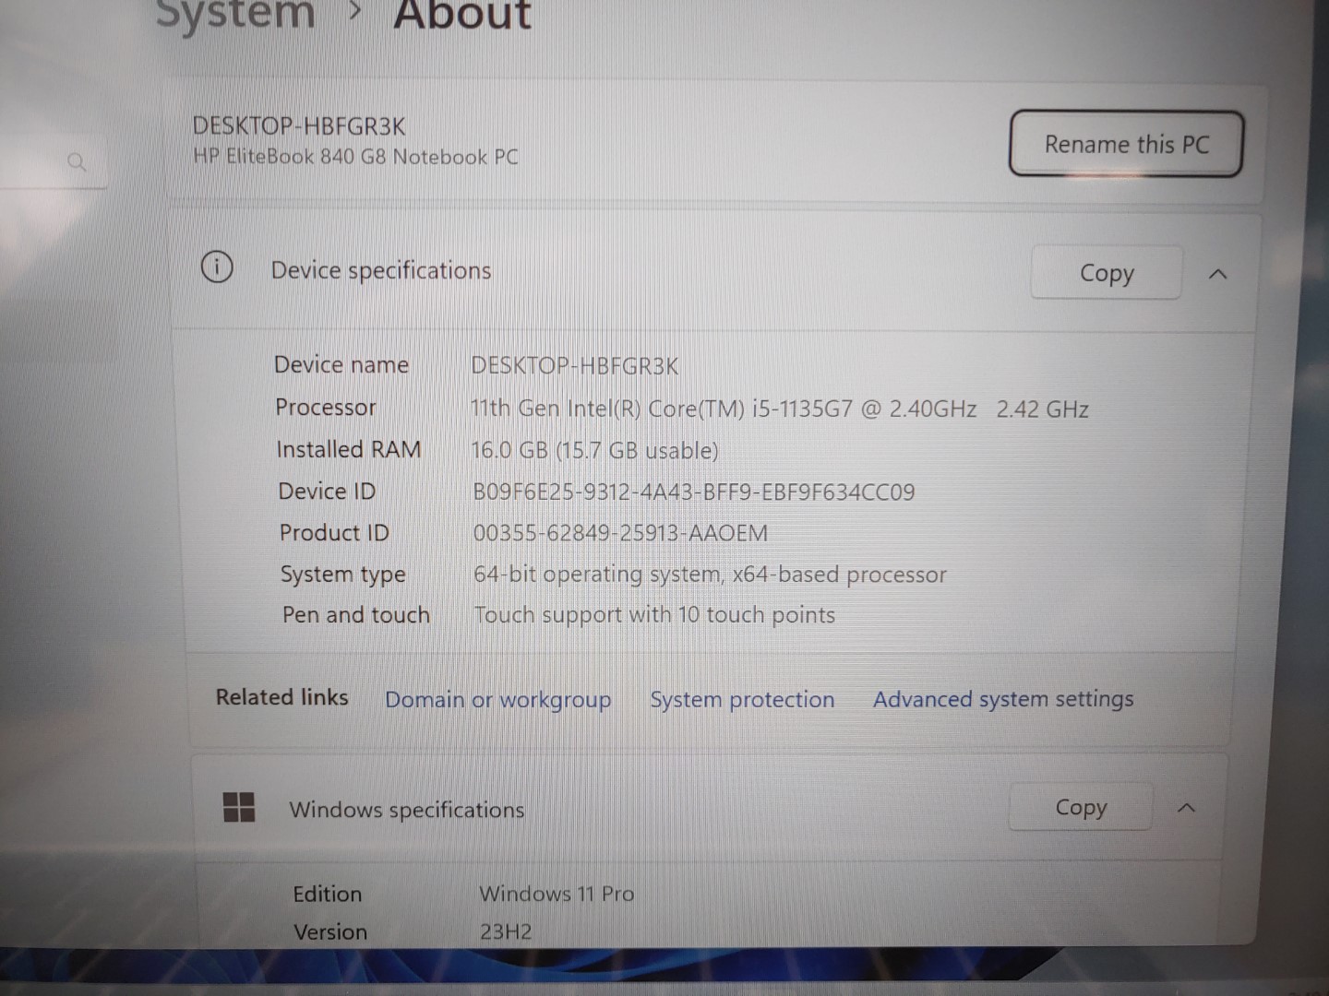Image resolution: width=1329 pixels, height=996 pixels.
Task: Open Advanced system settings link
Action: pos(1003,699)
